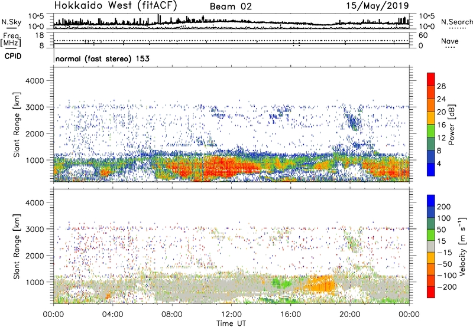This screenshot has width=473, height=327.
Task: Click the 'Freq. [MHz]' axis label
Action: (11, 40)
